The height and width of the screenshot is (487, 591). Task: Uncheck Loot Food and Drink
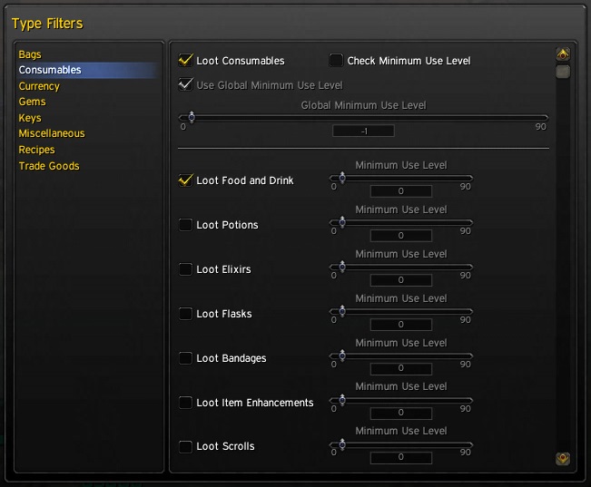click(x=185, y=180)
